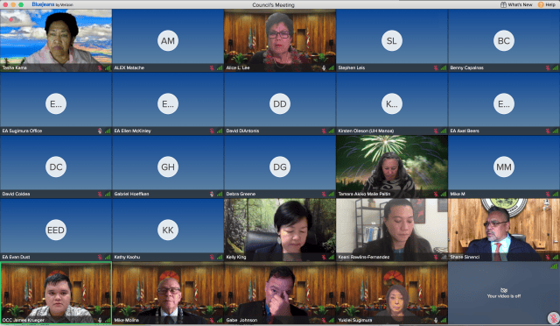Click the Help text link
The height and width of the screenshot is (326, 560).
(x=550, y=4)
